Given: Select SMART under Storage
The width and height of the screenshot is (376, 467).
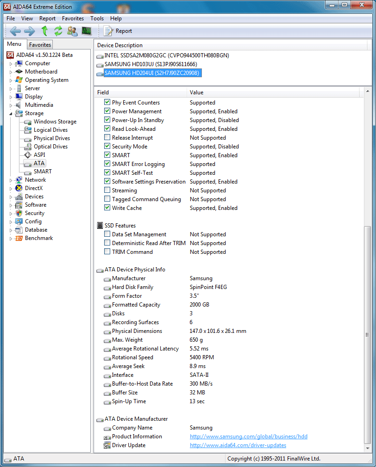Looking at the screenshot, I should (43, 172).
